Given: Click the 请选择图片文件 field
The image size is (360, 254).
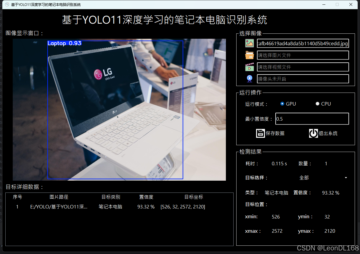Looking at the screenshot, I should [303, 55].
